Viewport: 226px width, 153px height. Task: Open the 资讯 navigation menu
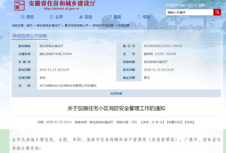(x=30, y=17)
